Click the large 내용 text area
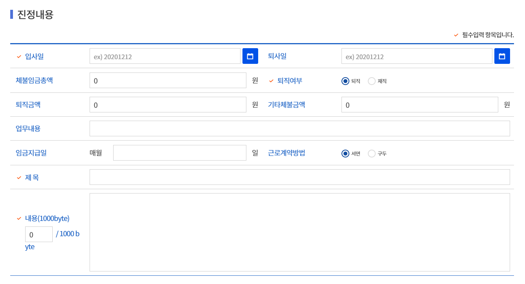525x284 pixels. point(300,232)
